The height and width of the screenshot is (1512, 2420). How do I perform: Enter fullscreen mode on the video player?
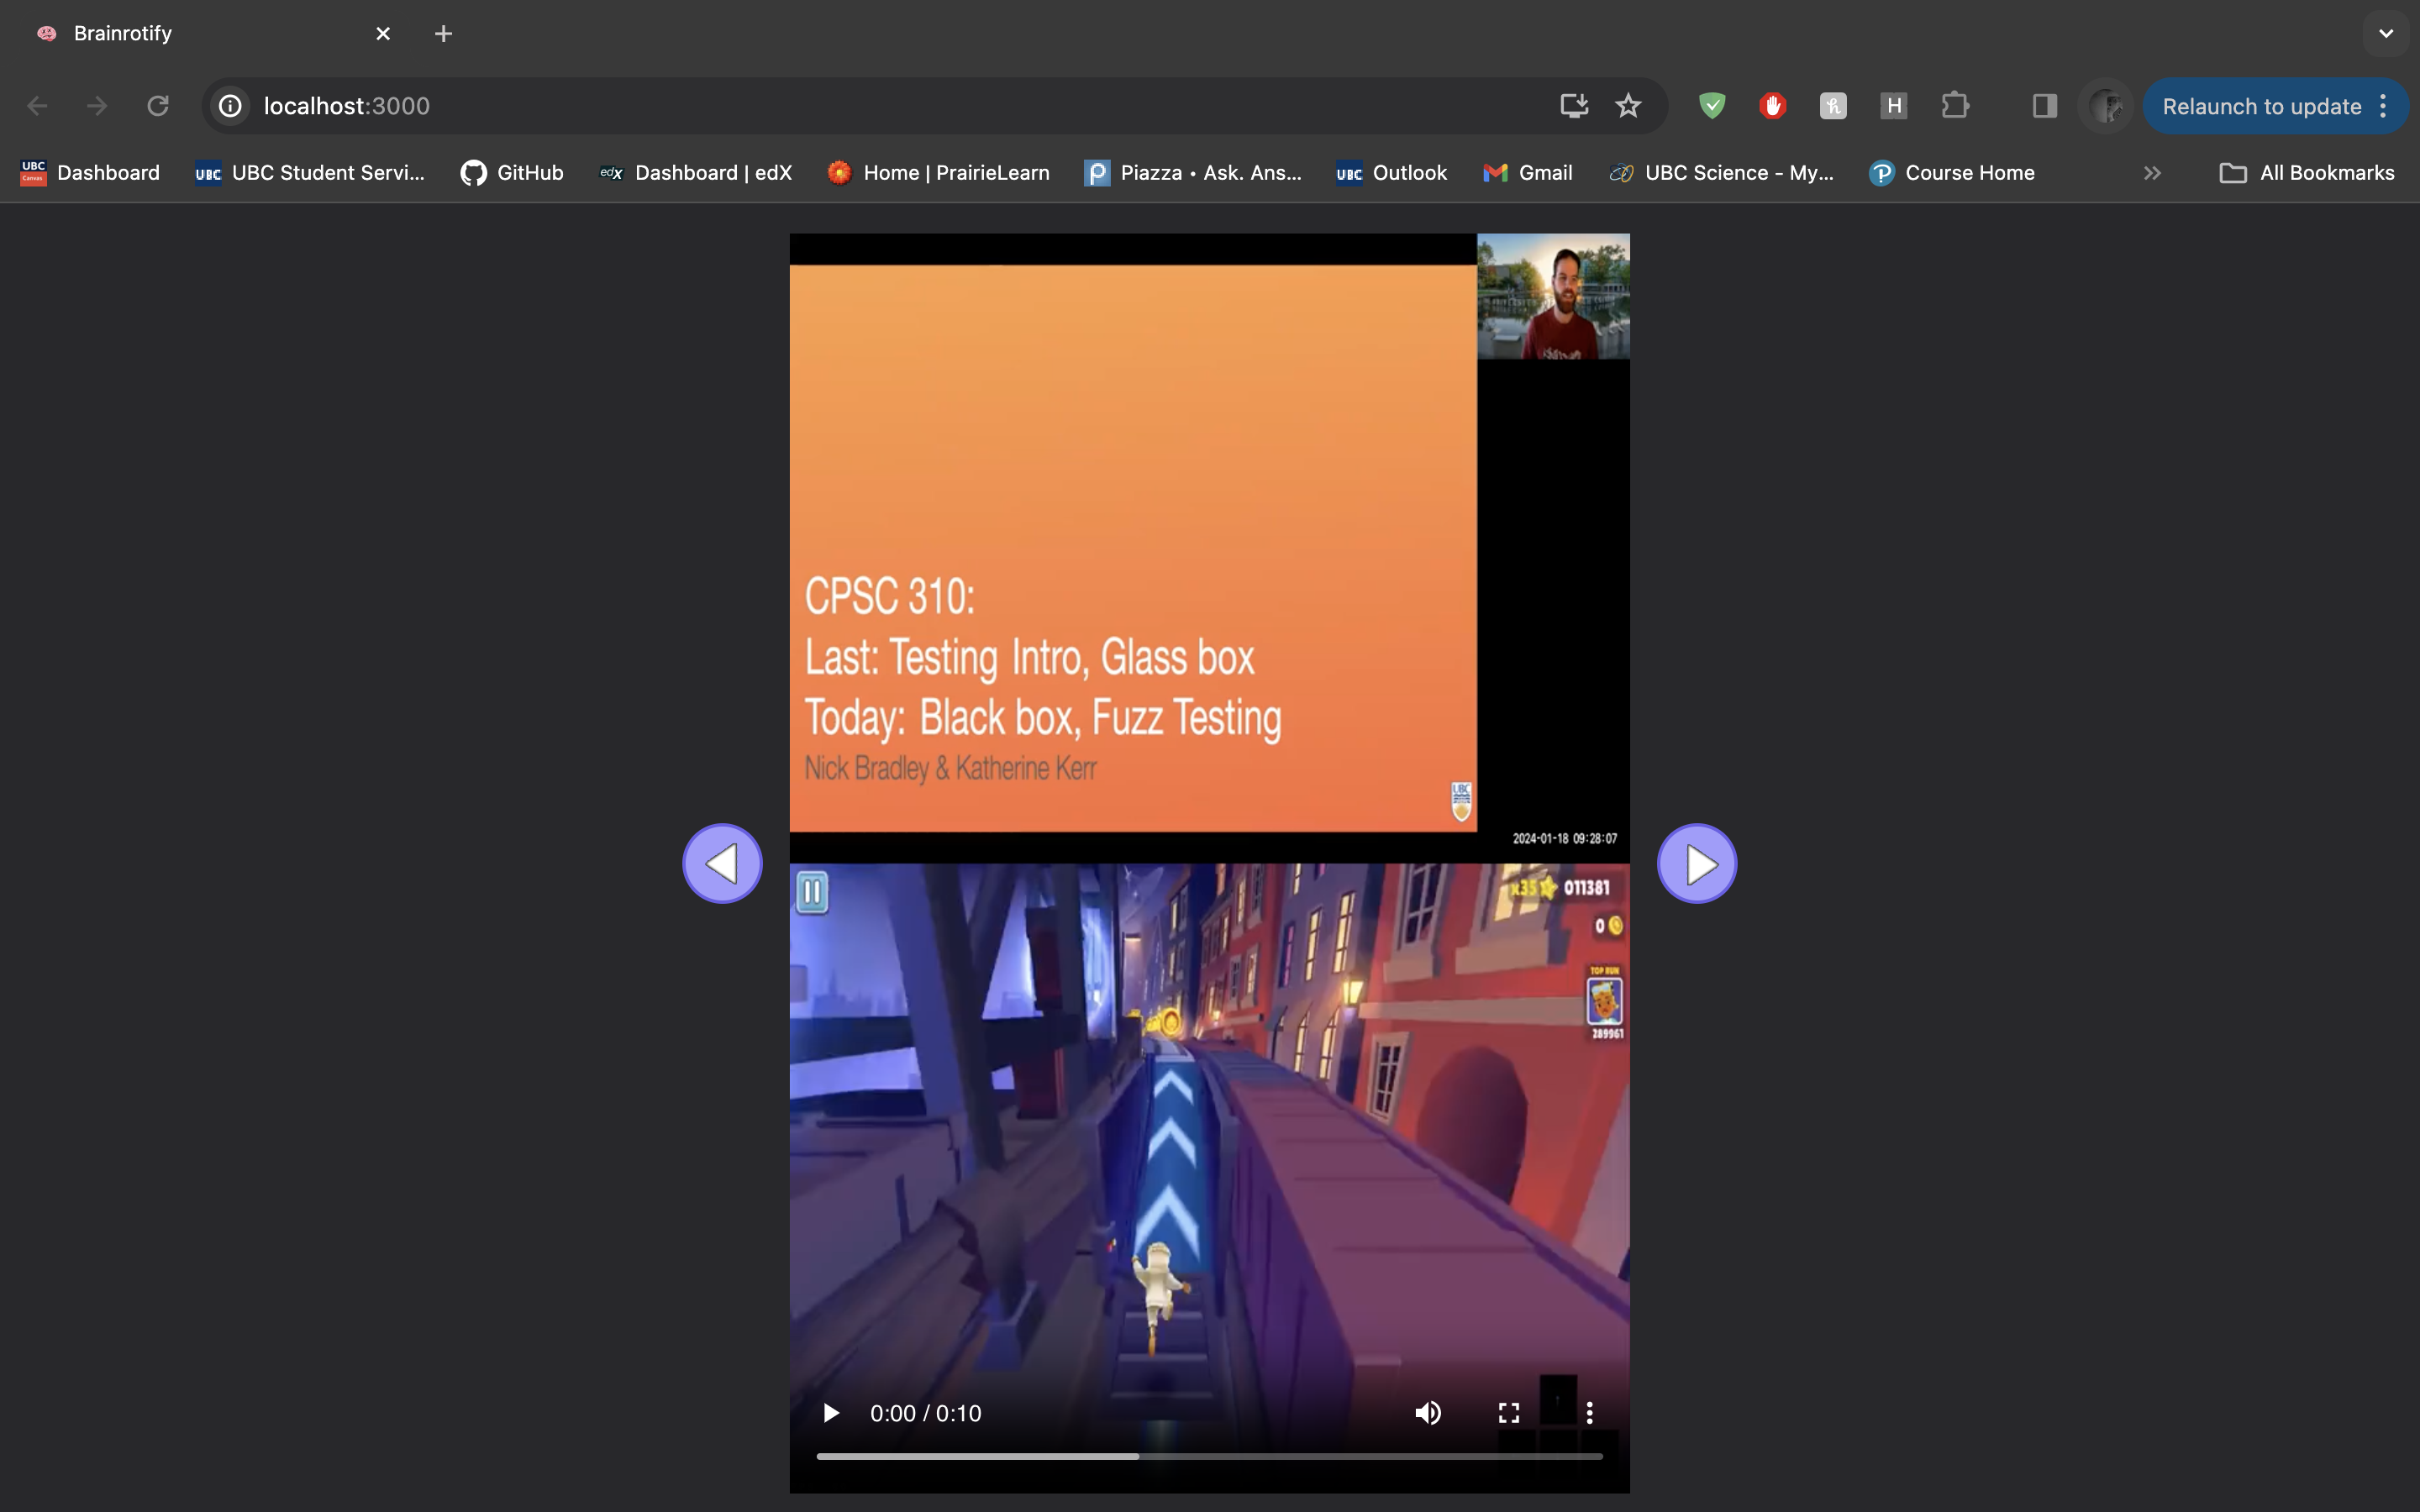(x=1509, y=1413)
